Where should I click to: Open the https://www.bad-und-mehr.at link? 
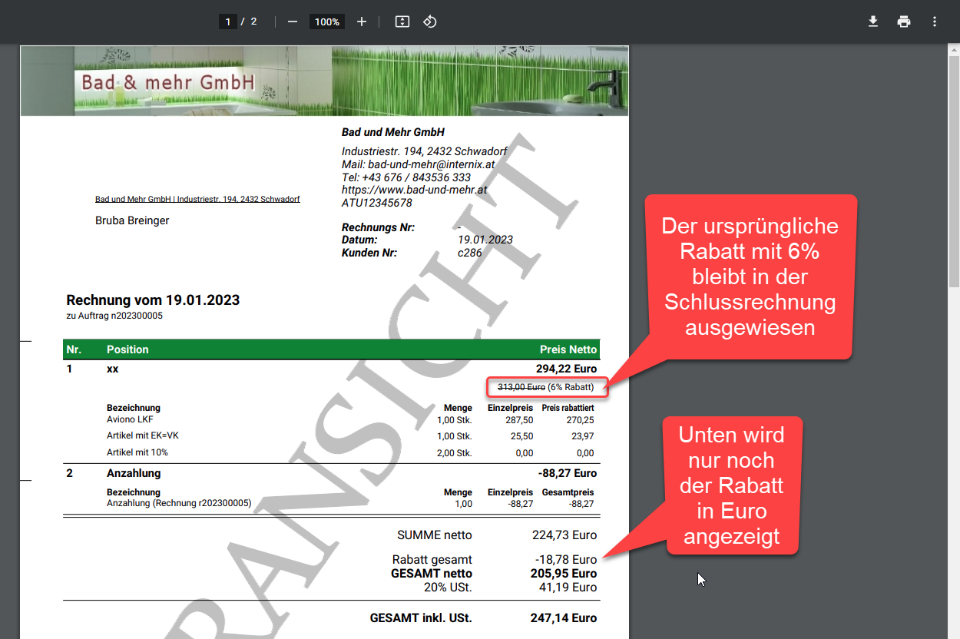(x=415, y=190)
